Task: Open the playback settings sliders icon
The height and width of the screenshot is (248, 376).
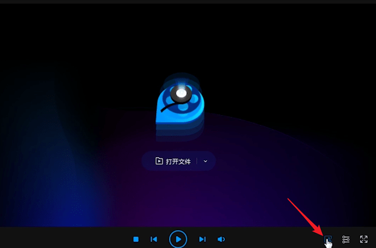Action: coord(346,239)
